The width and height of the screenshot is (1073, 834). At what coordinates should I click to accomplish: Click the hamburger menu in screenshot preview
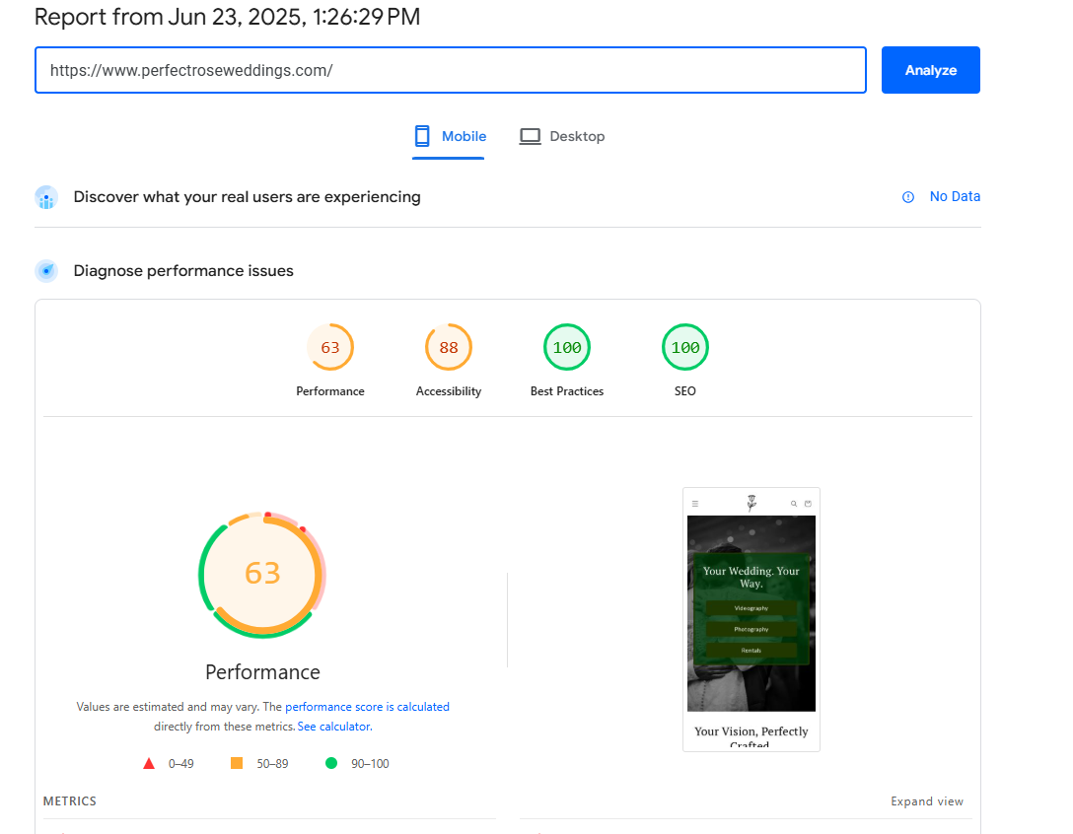(x=695, y=504)
